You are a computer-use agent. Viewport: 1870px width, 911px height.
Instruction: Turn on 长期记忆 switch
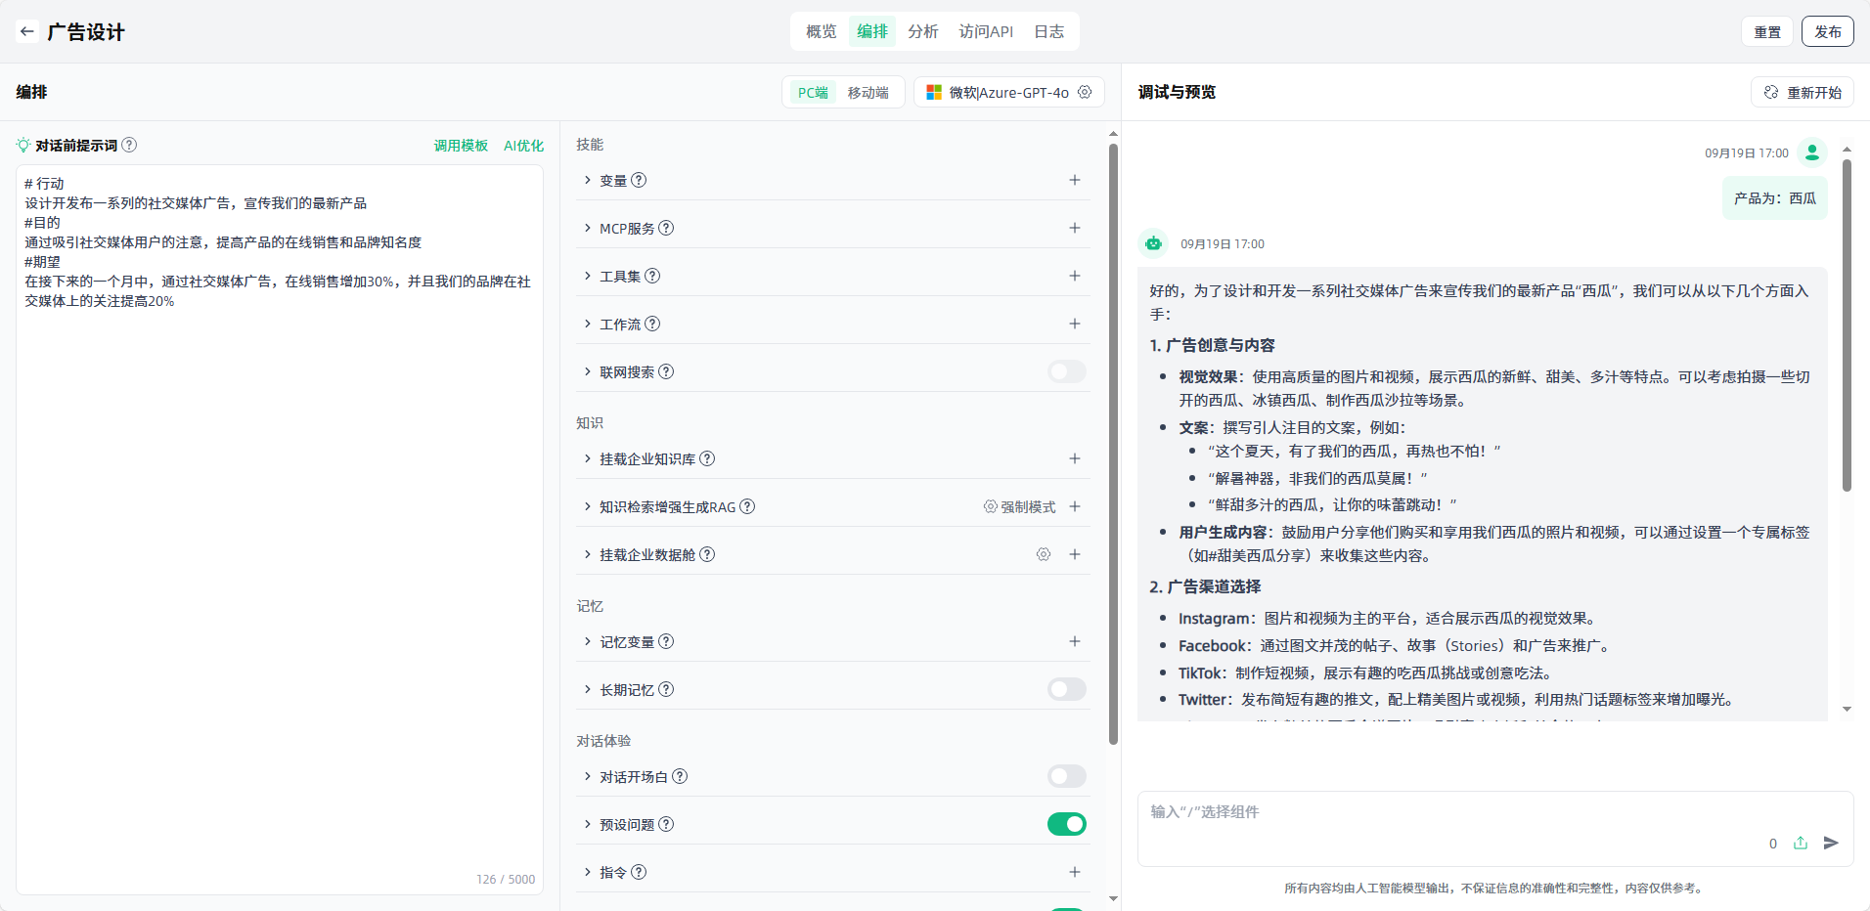[x=1066, y=689]
